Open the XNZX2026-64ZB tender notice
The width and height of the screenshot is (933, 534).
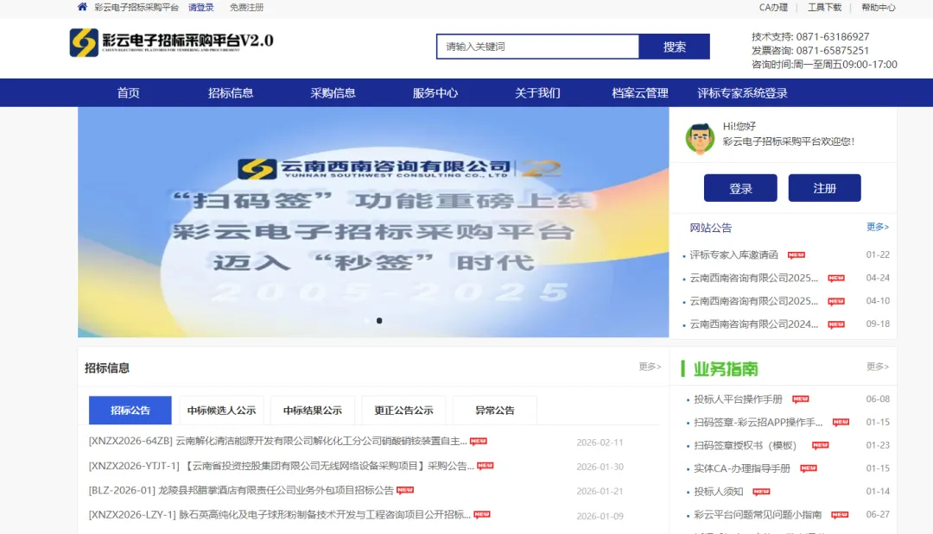278,442
